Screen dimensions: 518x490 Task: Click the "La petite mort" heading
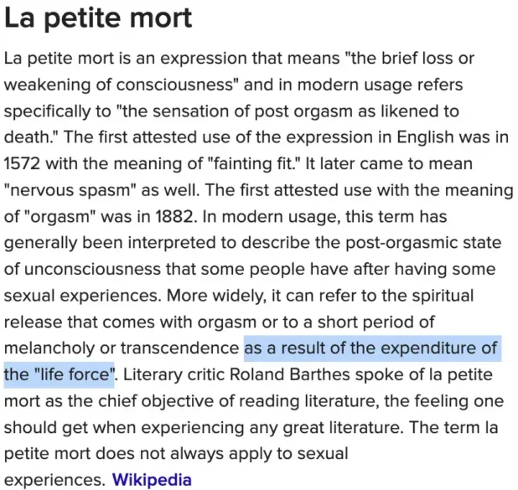click(x=98, y=18)
